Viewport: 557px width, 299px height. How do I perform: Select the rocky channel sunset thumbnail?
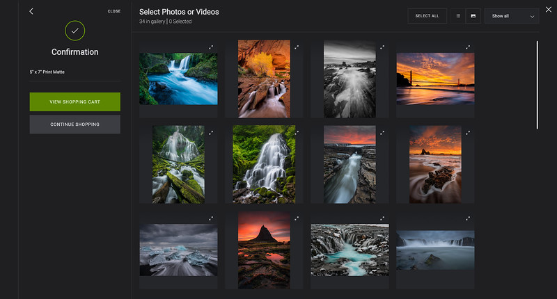350,165
